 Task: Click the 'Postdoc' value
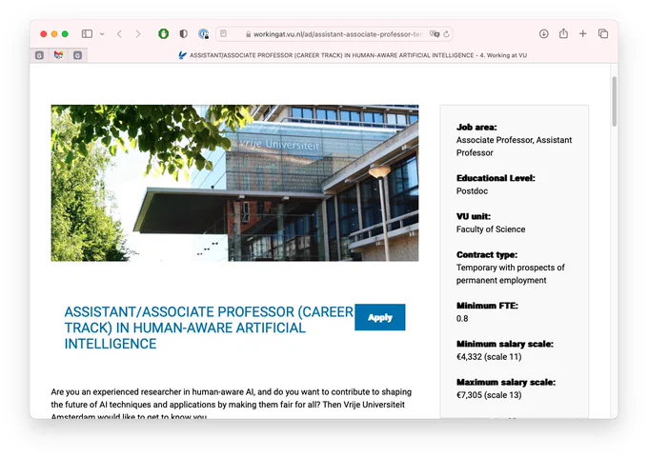tap(472, 191)
